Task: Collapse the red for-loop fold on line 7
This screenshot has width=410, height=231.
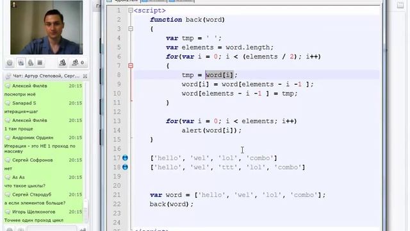Action: coord(131,65)
